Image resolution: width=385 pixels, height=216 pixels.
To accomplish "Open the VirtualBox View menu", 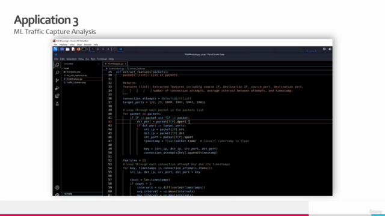I will pos(72,44).
